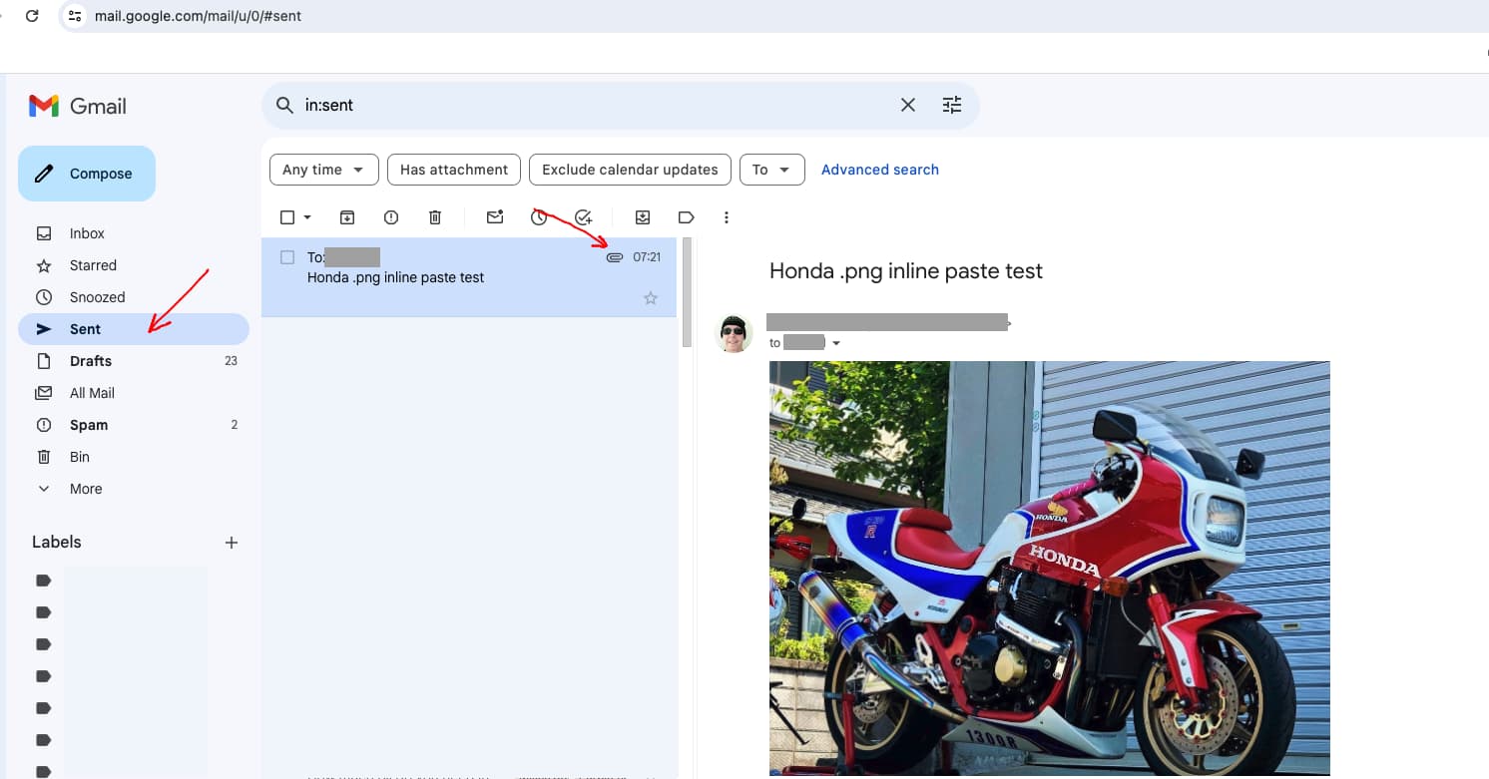1489x779 pixels.
Task: Click the sender avatar in the reading pane
Action: [735, 333]
